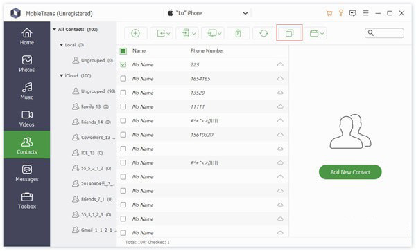Click the add contact plus icon
The width and height of the screenshot is (416, 251).
(136, 33)
